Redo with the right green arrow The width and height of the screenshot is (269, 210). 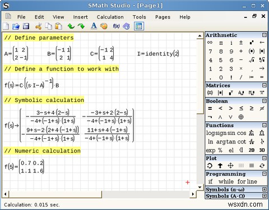81,26
